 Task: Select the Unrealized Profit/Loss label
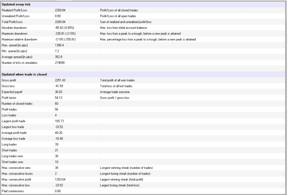16,16
